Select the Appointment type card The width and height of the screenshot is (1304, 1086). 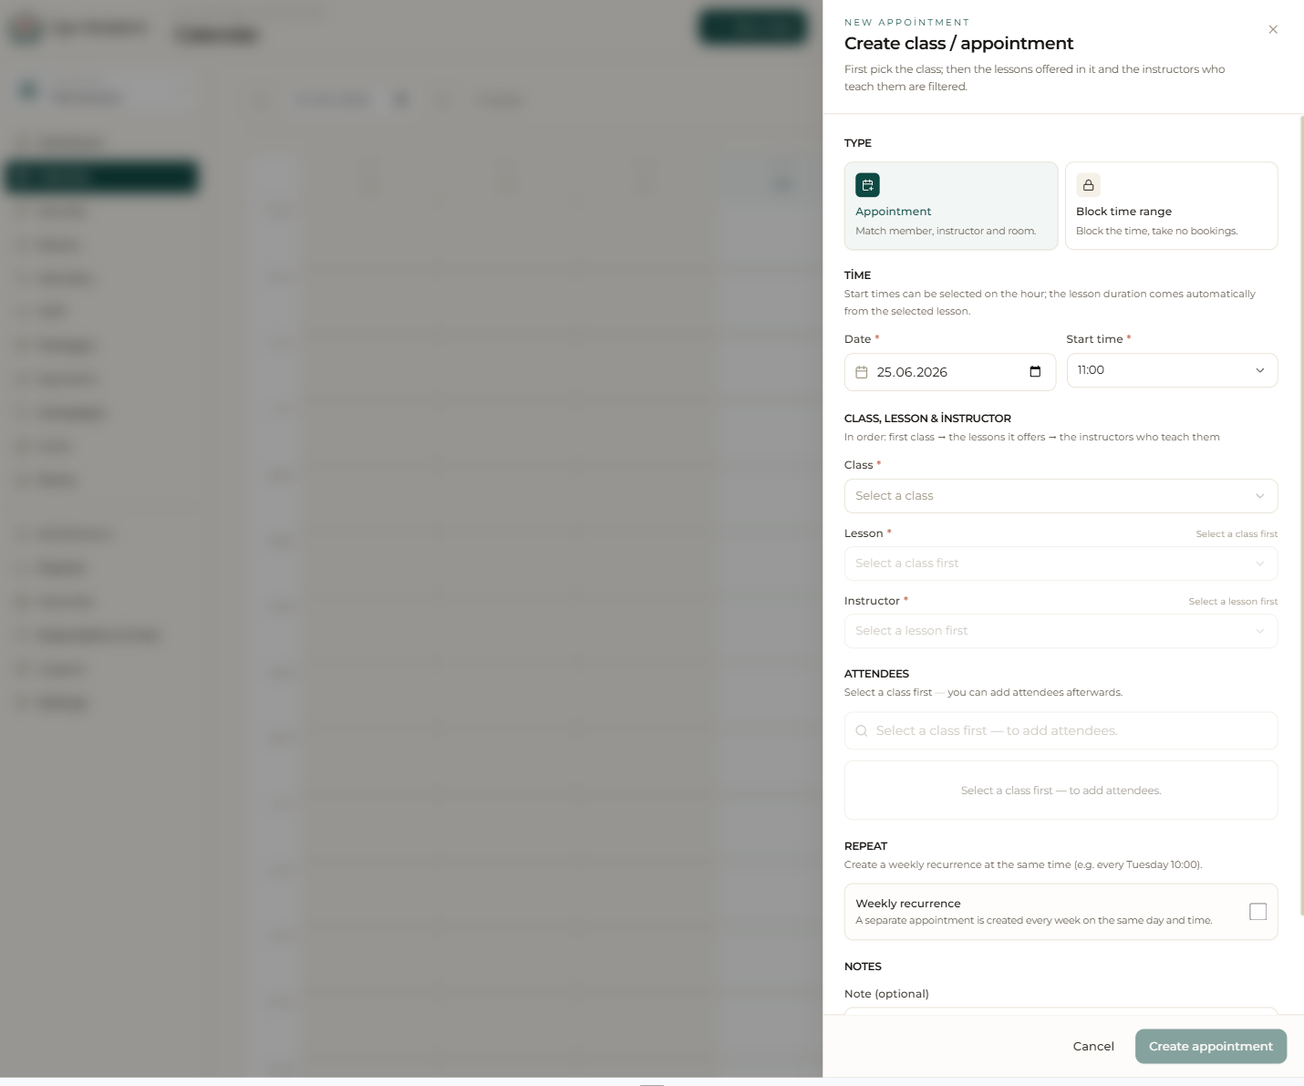951,206
